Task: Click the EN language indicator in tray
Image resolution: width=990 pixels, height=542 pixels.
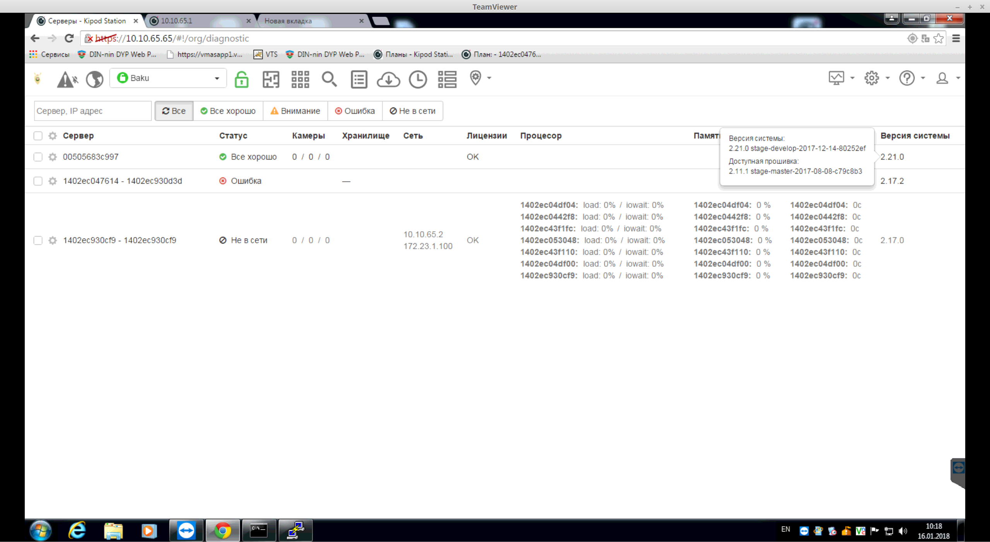Action: coord(785,529)
